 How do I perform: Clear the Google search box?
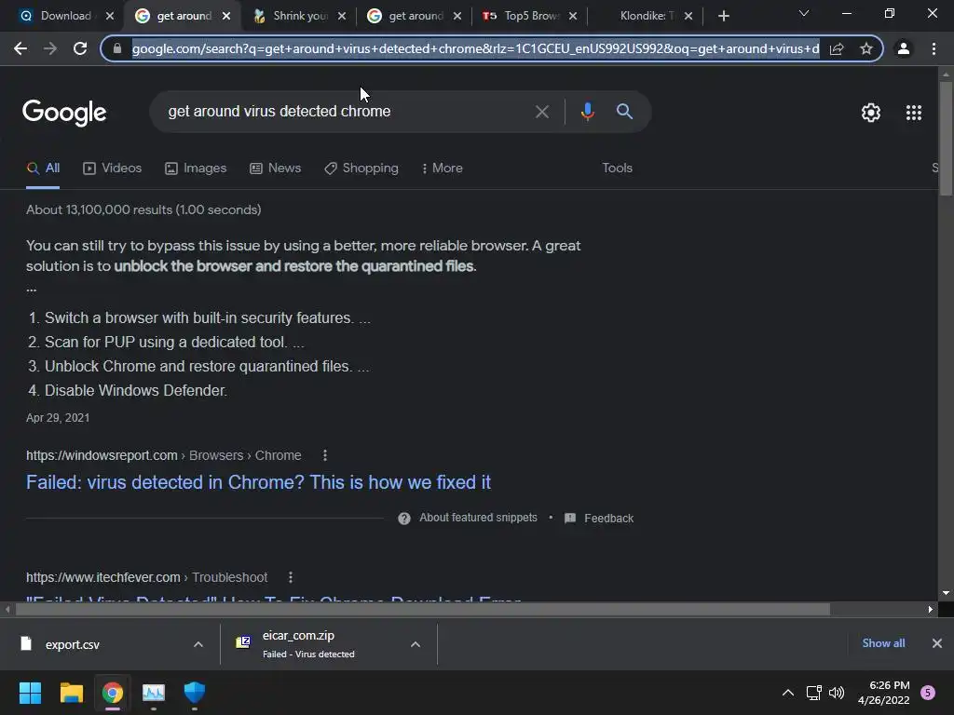pos(541,112)
